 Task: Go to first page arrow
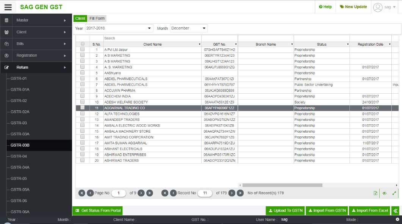[81, 193]
